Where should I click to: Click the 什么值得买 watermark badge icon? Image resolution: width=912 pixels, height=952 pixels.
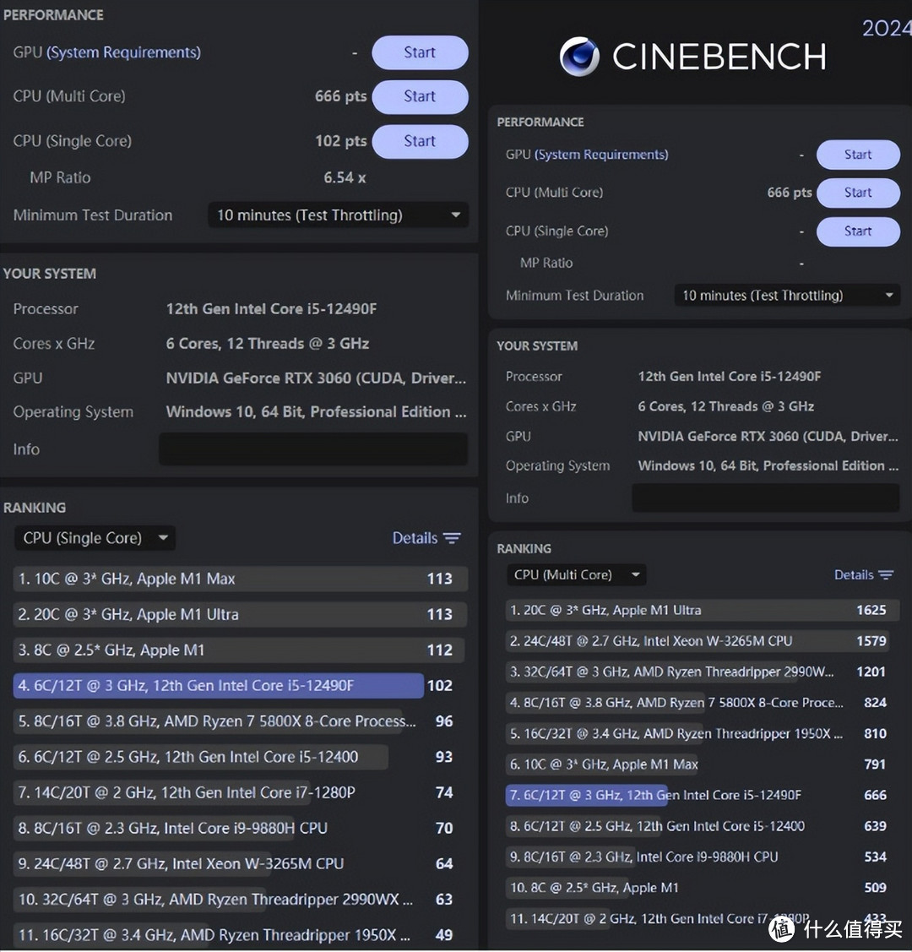(783, 928)
